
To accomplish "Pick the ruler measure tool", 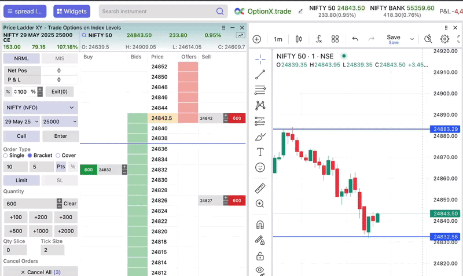I will tap(260, 188).
